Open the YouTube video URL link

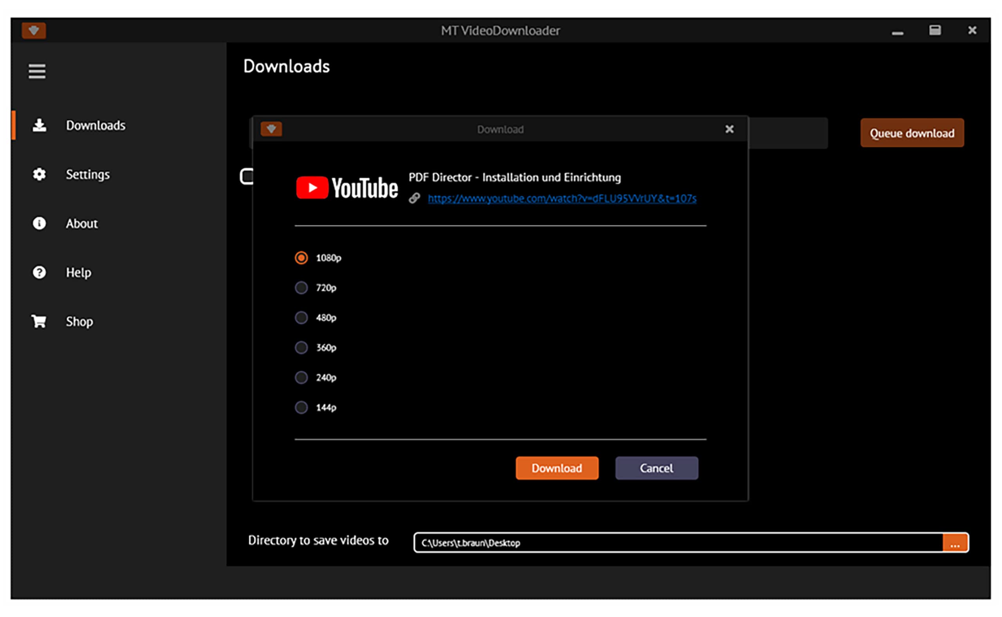pos(562,199)
